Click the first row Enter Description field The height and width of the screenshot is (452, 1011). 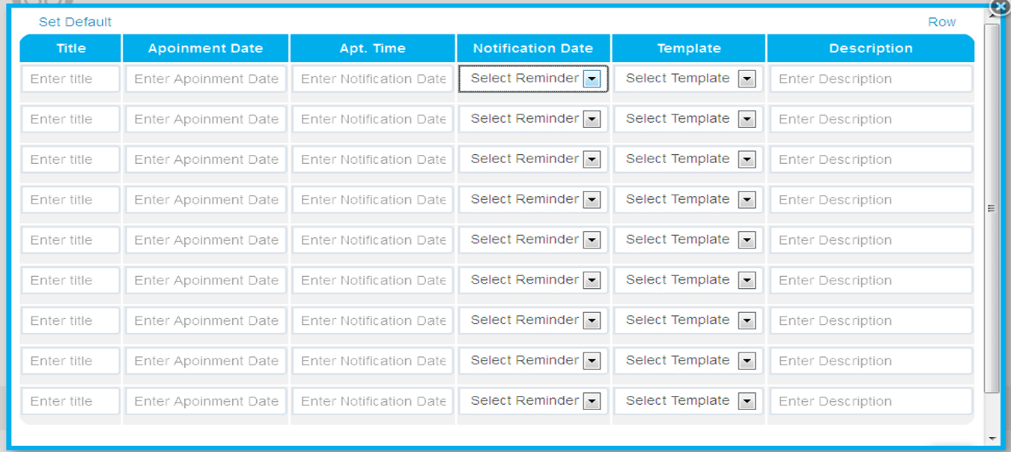[871, 79]
